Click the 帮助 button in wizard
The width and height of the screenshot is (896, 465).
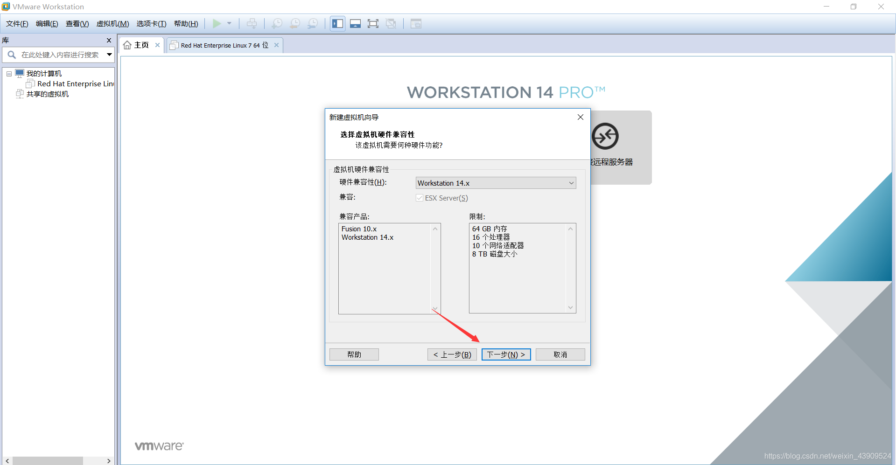354,354
